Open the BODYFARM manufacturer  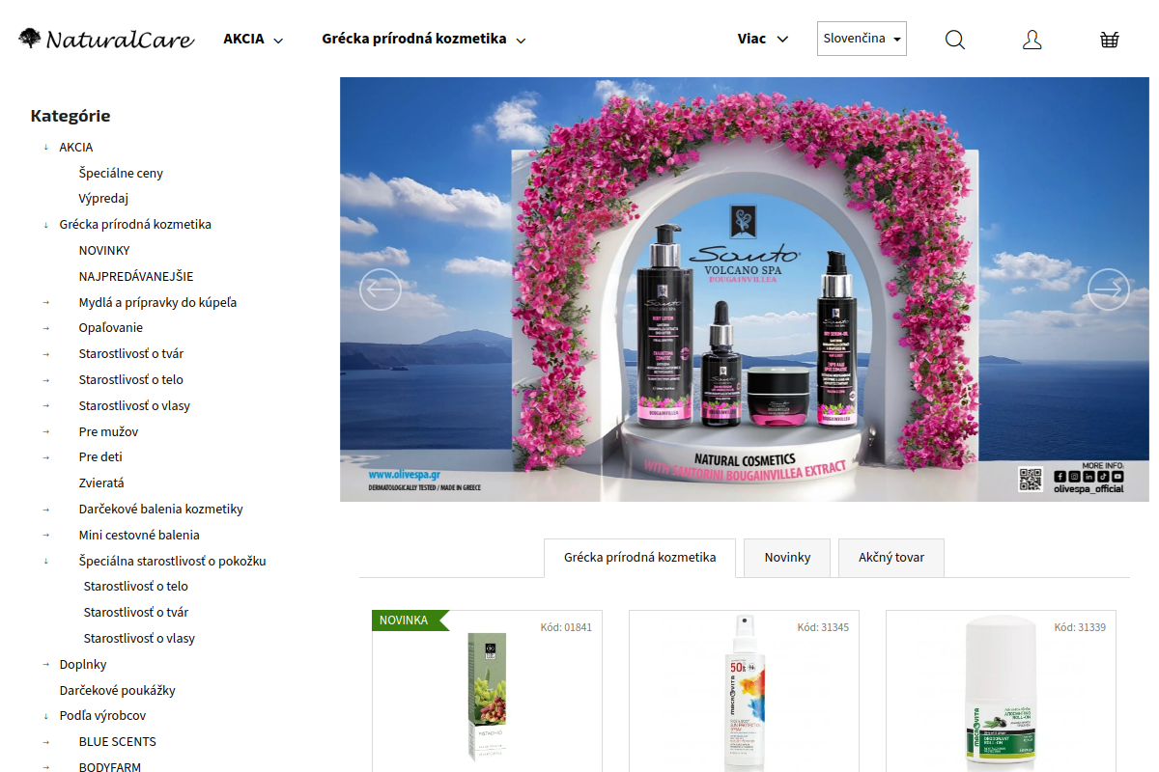tap(110, 767)
